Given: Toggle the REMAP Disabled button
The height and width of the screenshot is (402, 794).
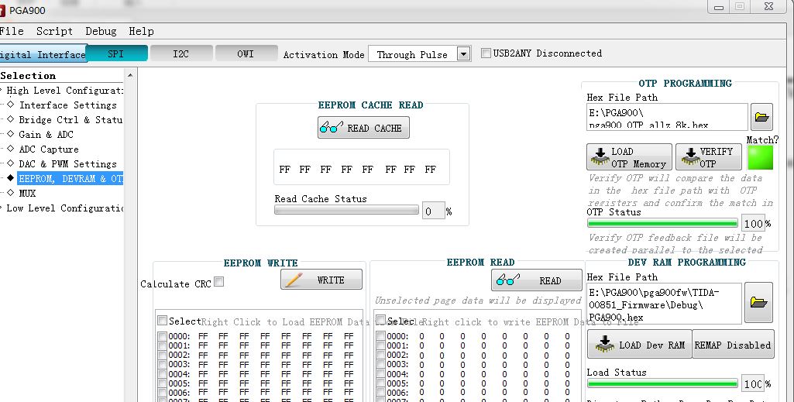Looking at the screenshot, I should click(x=733, y=344).
